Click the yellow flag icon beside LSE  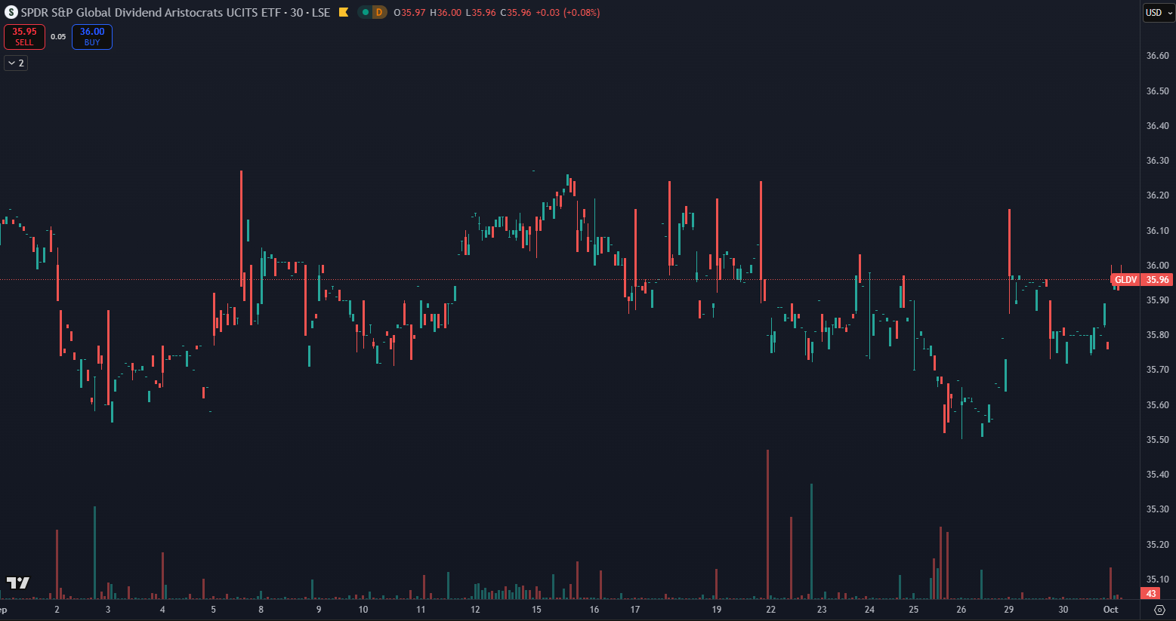pos(344,13)
